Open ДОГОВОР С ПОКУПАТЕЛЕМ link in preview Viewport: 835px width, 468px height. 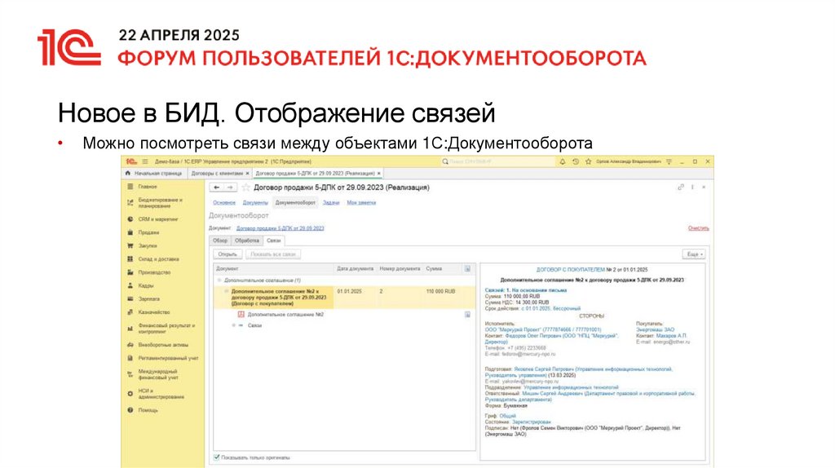[570, 270]
